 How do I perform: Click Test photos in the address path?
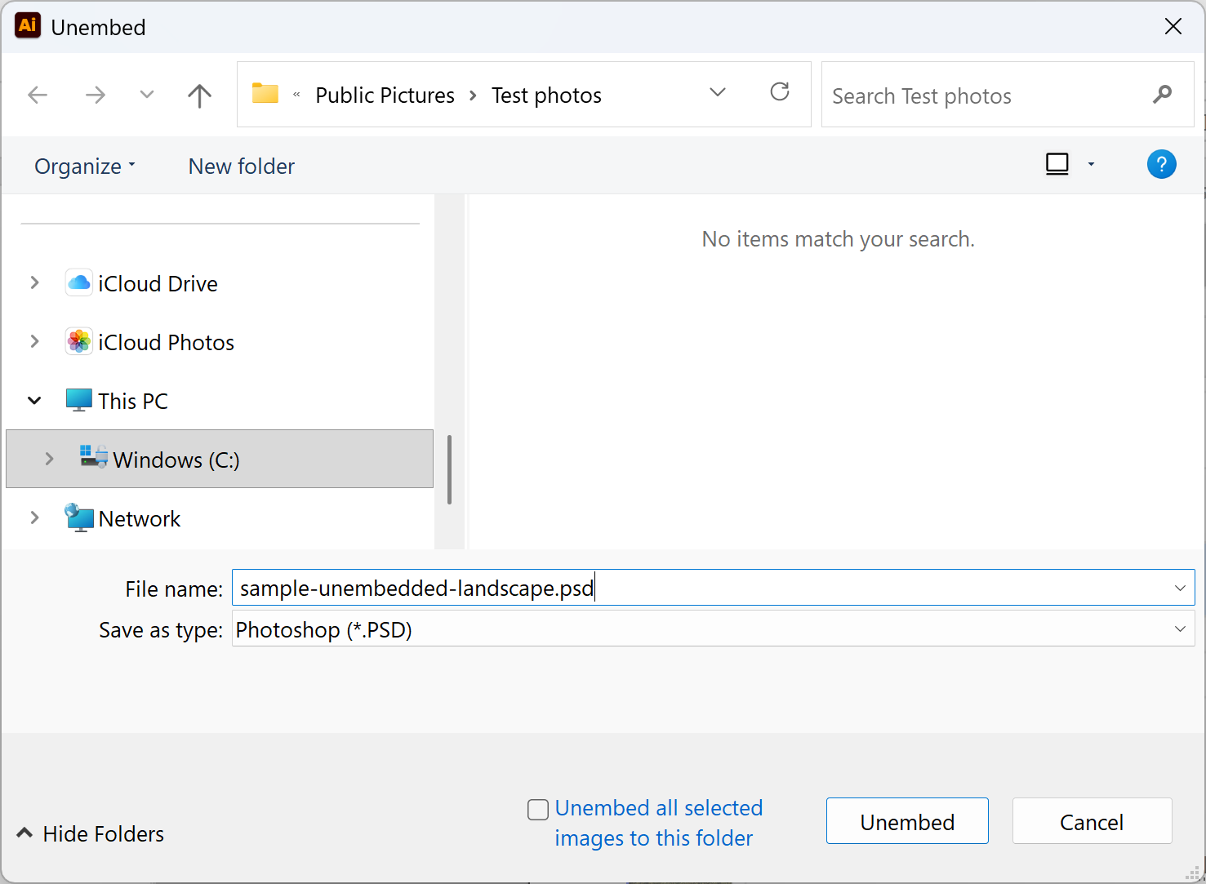click(x=546, y=96)
